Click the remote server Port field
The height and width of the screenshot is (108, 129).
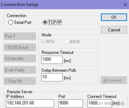(71, 103)
